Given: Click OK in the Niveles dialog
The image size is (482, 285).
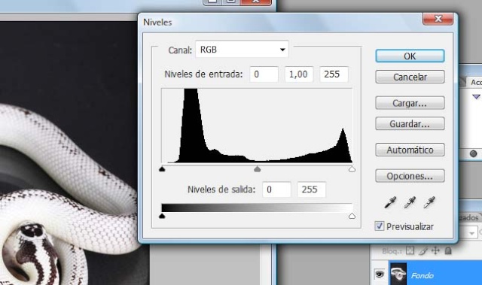Looking at the screenshot, I should 410,56.
